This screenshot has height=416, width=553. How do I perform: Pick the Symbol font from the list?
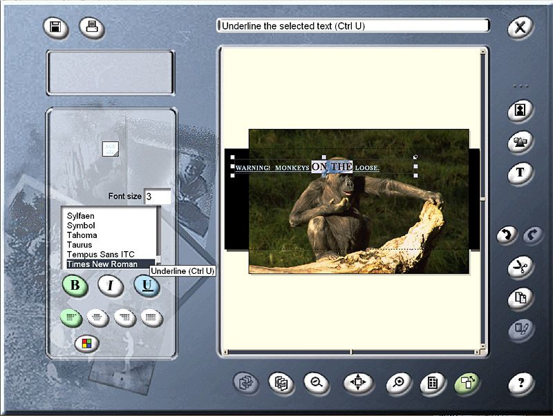81,226
